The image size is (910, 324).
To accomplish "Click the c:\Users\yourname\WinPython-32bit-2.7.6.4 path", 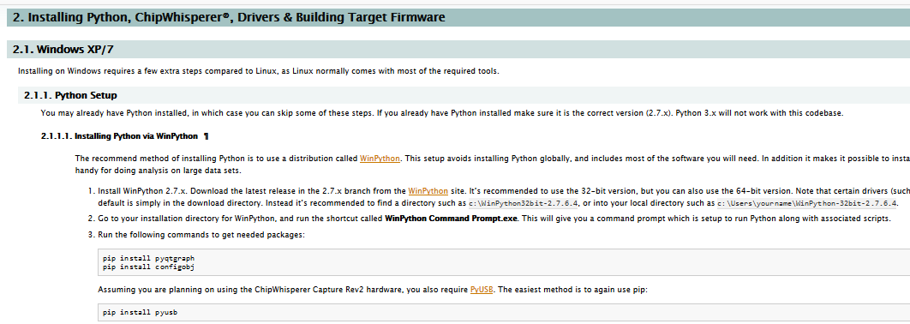I will (807, 203).
